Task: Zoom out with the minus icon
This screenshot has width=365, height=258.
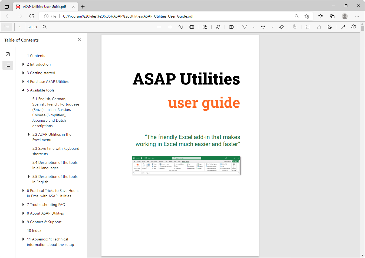Action: [159, 27]
